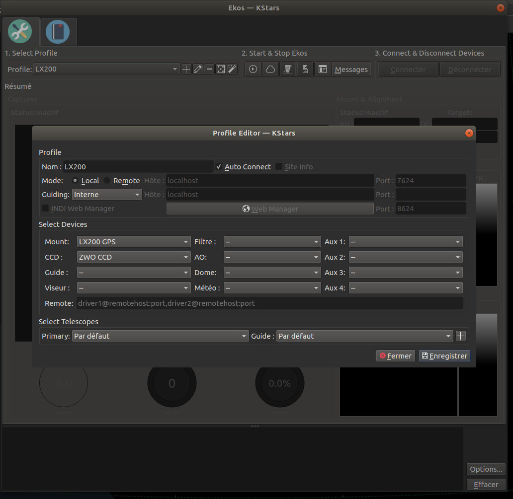Image resolution: width=513 pixels, height=499 pixels.
Task: Click the port field showing 7624
Action: pyautogui.click(x=430, y=180)
